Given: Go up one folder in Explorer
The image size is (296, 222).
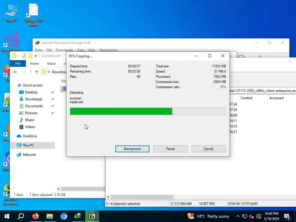Looking at the screenshot, I should [x=37, y=72].
